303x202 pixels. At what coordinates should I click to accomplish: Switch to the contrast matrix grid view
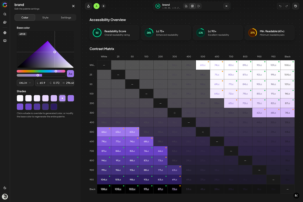pos(192,6)
